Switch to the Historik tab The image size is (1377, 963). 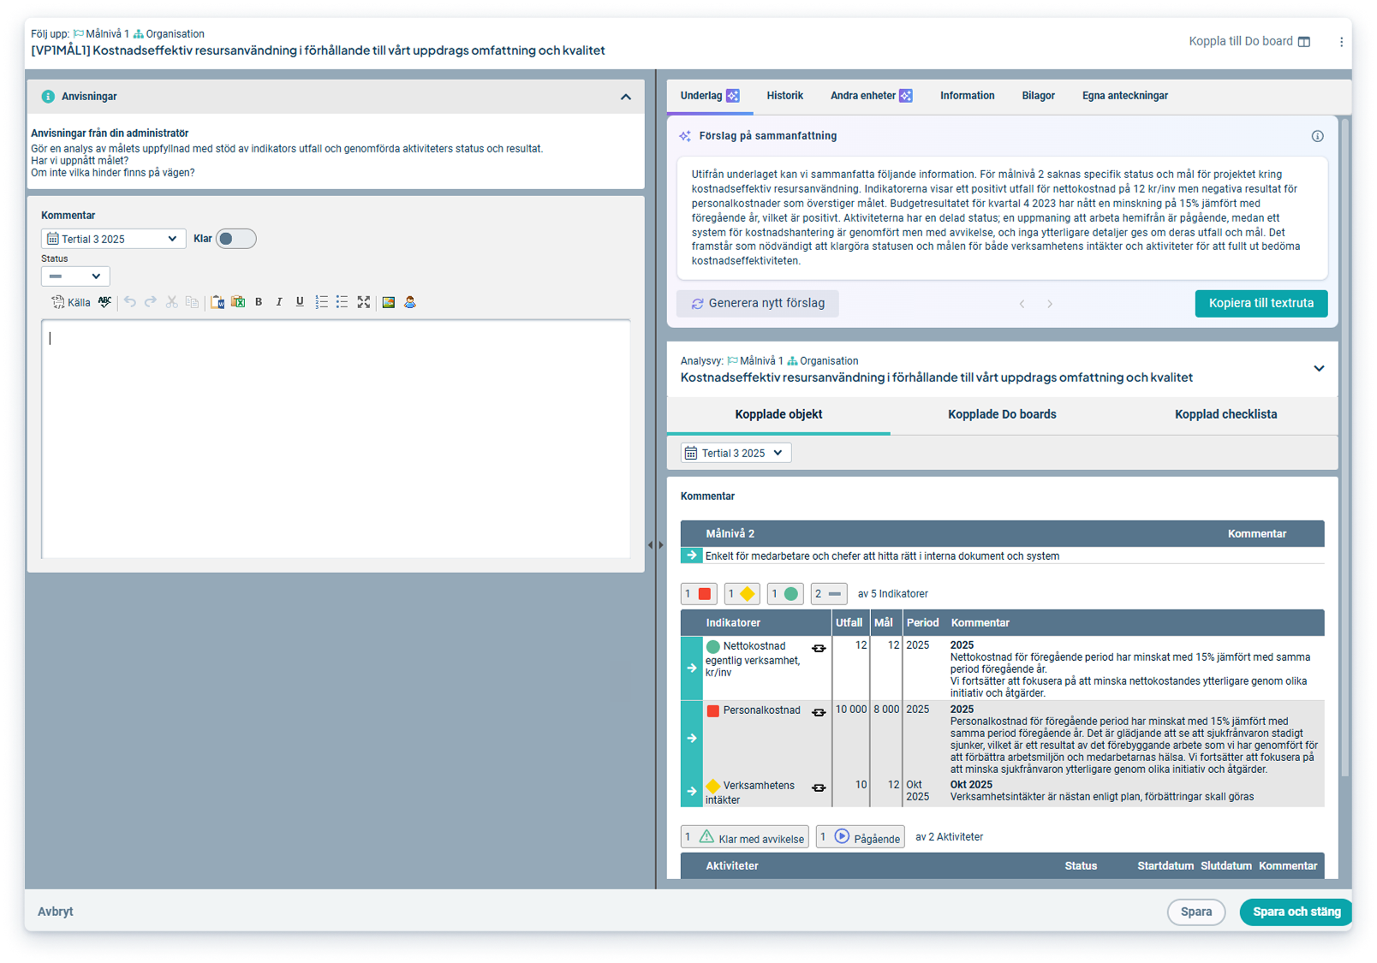pyautogui.click(x=784, y=96)
